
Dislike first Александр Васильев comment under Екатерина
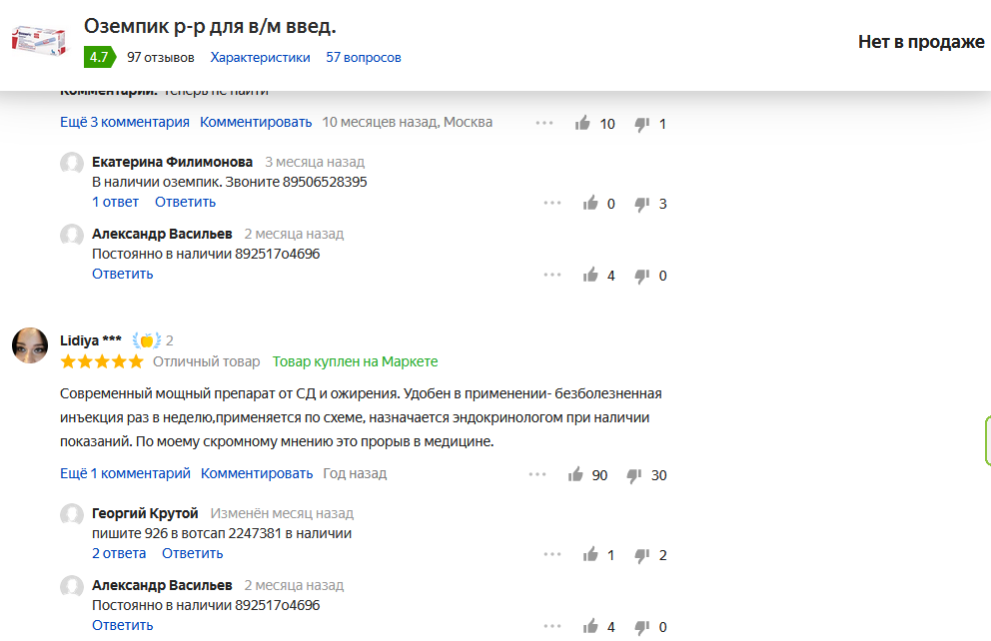pyautogui.click(x=641, y=276)
